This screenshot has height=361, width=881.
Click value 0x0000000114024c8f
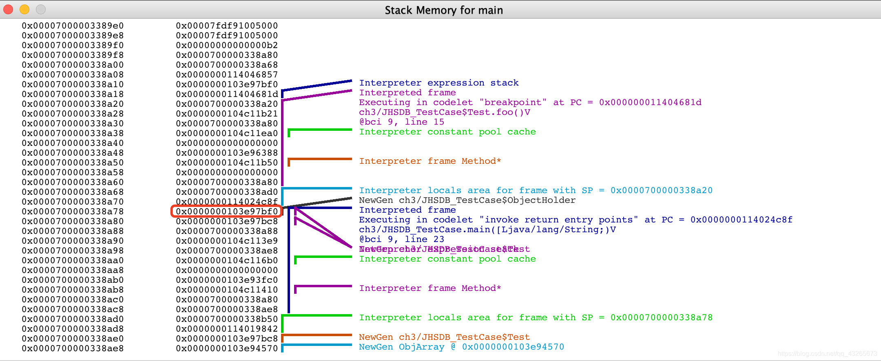[227, 202]
